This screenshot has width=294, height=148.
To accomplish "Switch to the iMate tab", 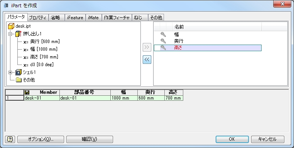I will pyautogui.click(x=93, y=18).
